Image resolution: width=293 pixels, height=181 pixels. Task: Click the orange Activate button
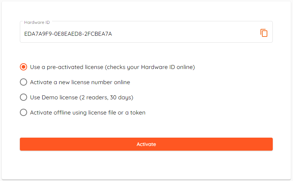coord(146,144)
